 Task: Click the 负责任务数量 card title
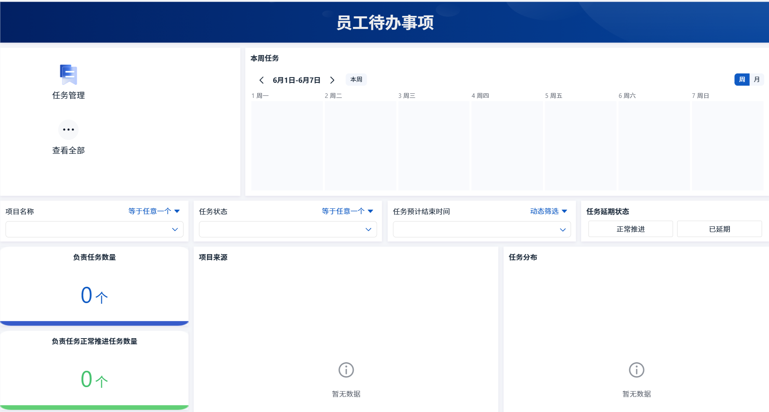94,257
